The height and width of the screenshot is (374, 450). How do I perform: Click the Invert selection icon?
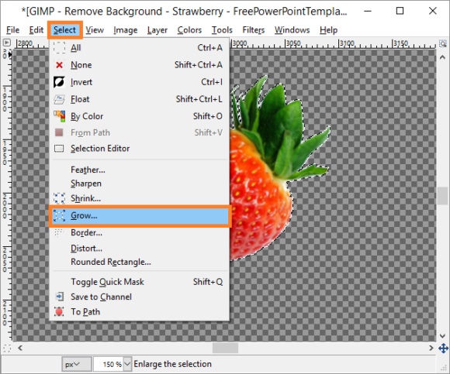pyautogui.click(x=59, y=82)
